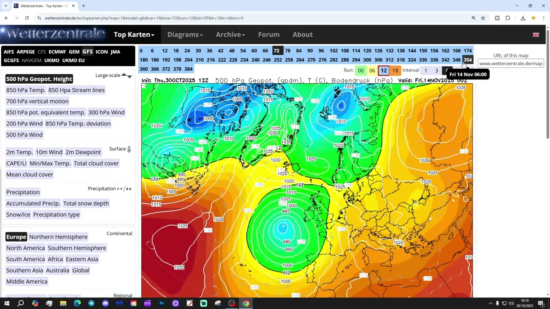
Task: View site information icon in address bar
Action: pos(39,18)
